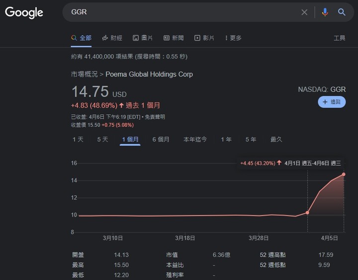
Task: Open the 免責聲明 disclaimer link
Action: 155,117
